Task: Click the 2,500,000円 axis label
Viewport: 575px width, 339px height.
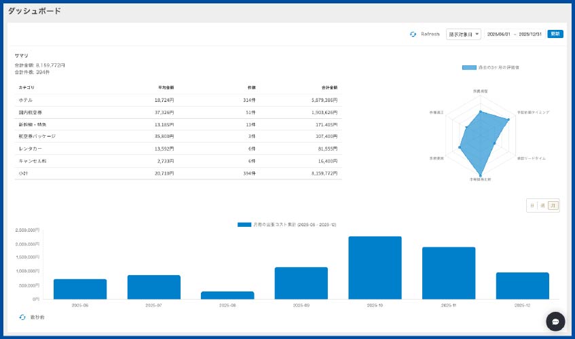Action: [x=27, y=230]
